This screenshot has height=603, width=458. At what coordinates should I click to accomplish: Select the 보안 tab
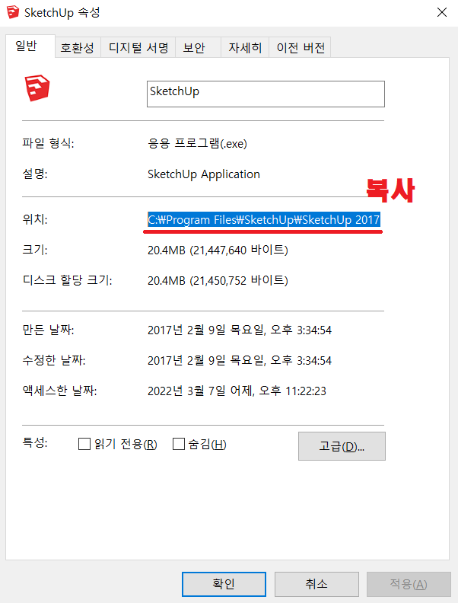(198, 48)
